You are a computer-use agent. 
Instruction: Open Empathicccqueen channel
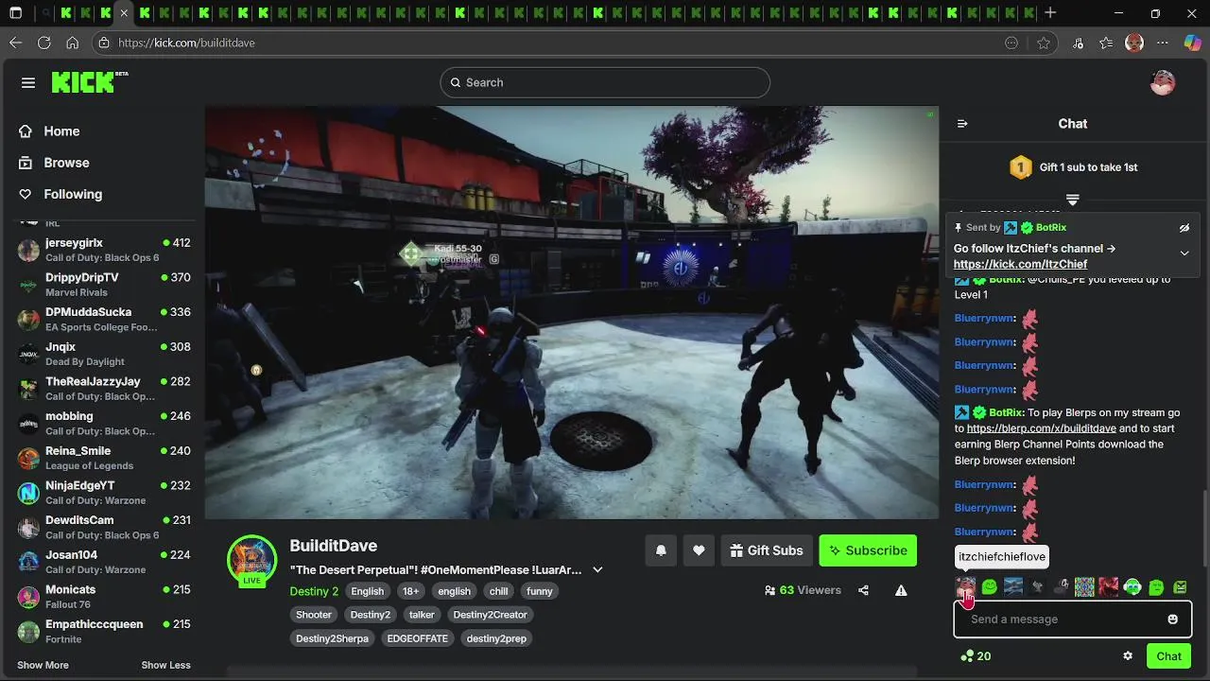104,631
